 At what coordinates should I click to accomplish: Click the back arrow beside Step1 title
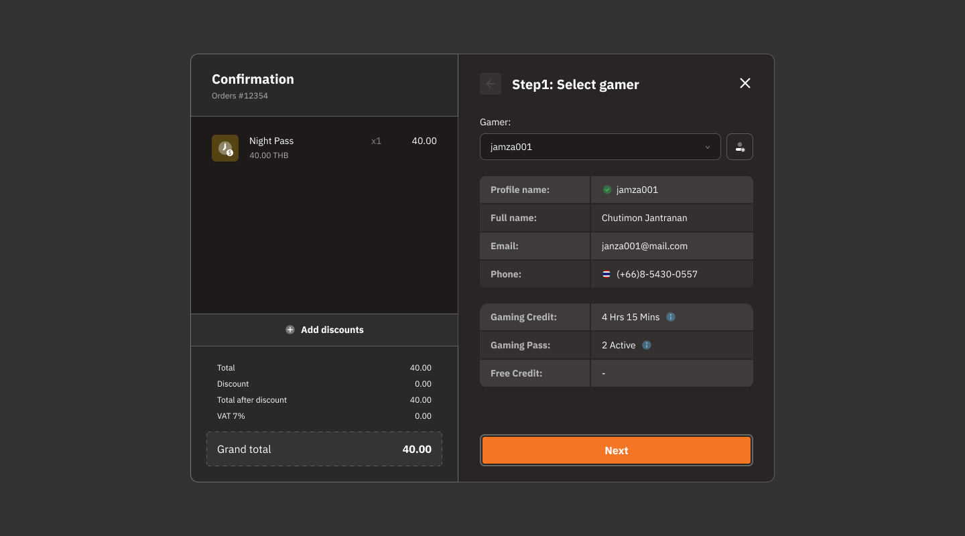[x=491, y=84]
